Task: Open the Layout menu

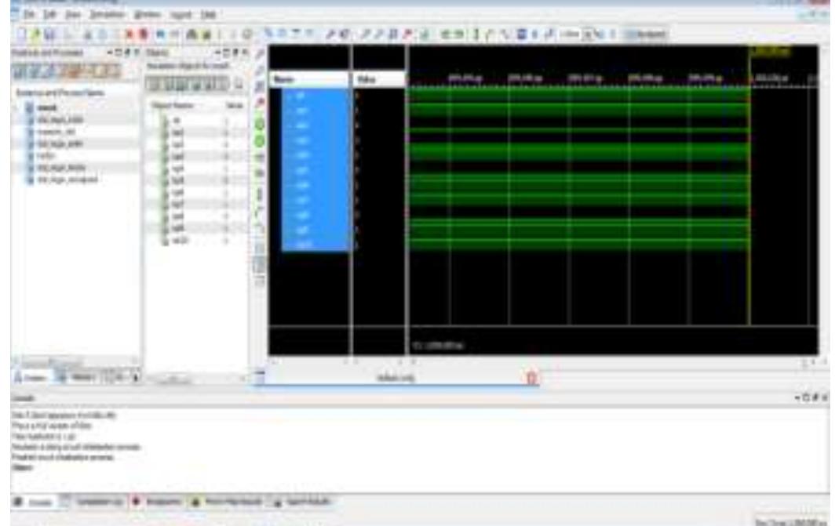Action: [180, 14]
